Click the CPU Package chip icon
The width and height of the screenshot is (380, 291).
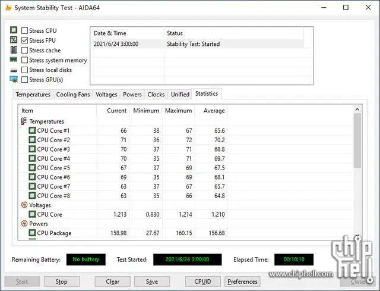click(x=32, y=233)
